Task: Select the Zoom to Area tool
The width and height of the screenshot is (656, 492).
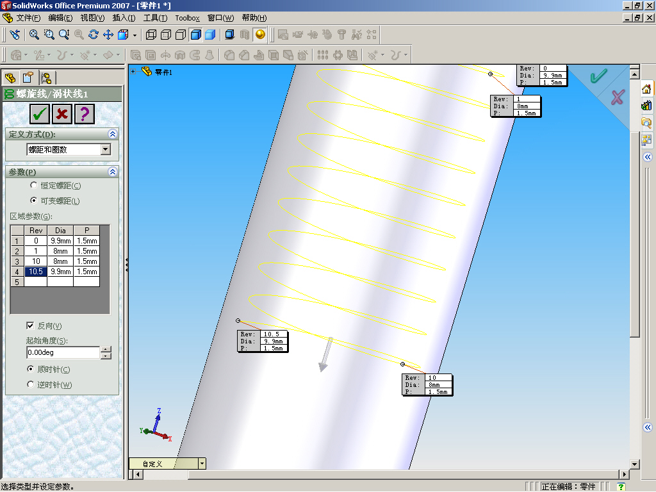Action: (49, 35)
